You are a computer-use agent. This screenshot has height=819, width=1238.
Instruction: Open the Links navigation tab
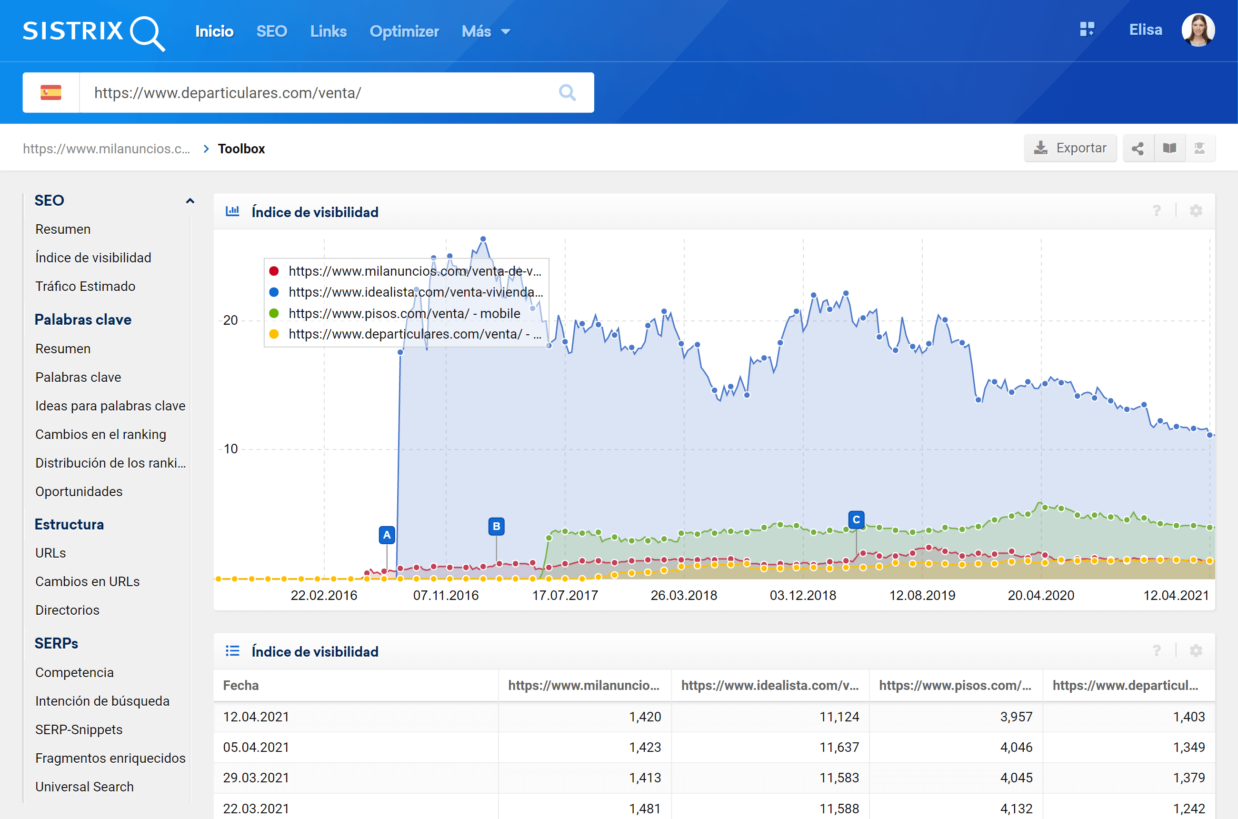[x=328, y=31]
